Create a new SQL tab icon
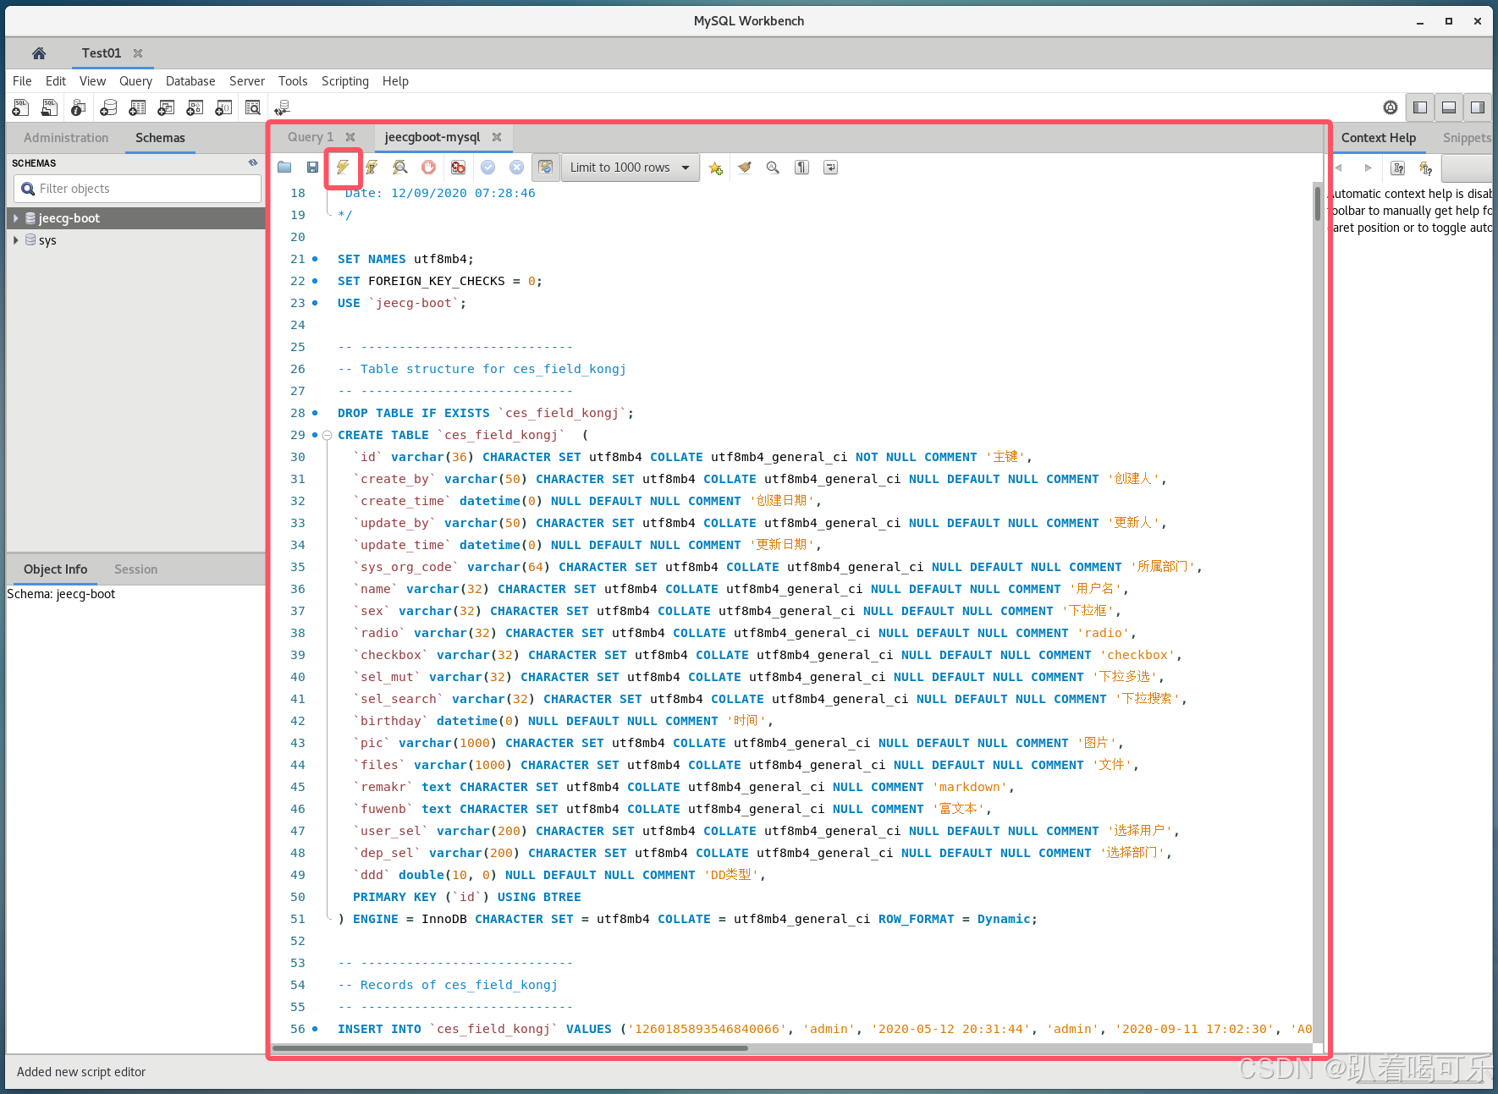1498x1094 pixels. [20, 107]
